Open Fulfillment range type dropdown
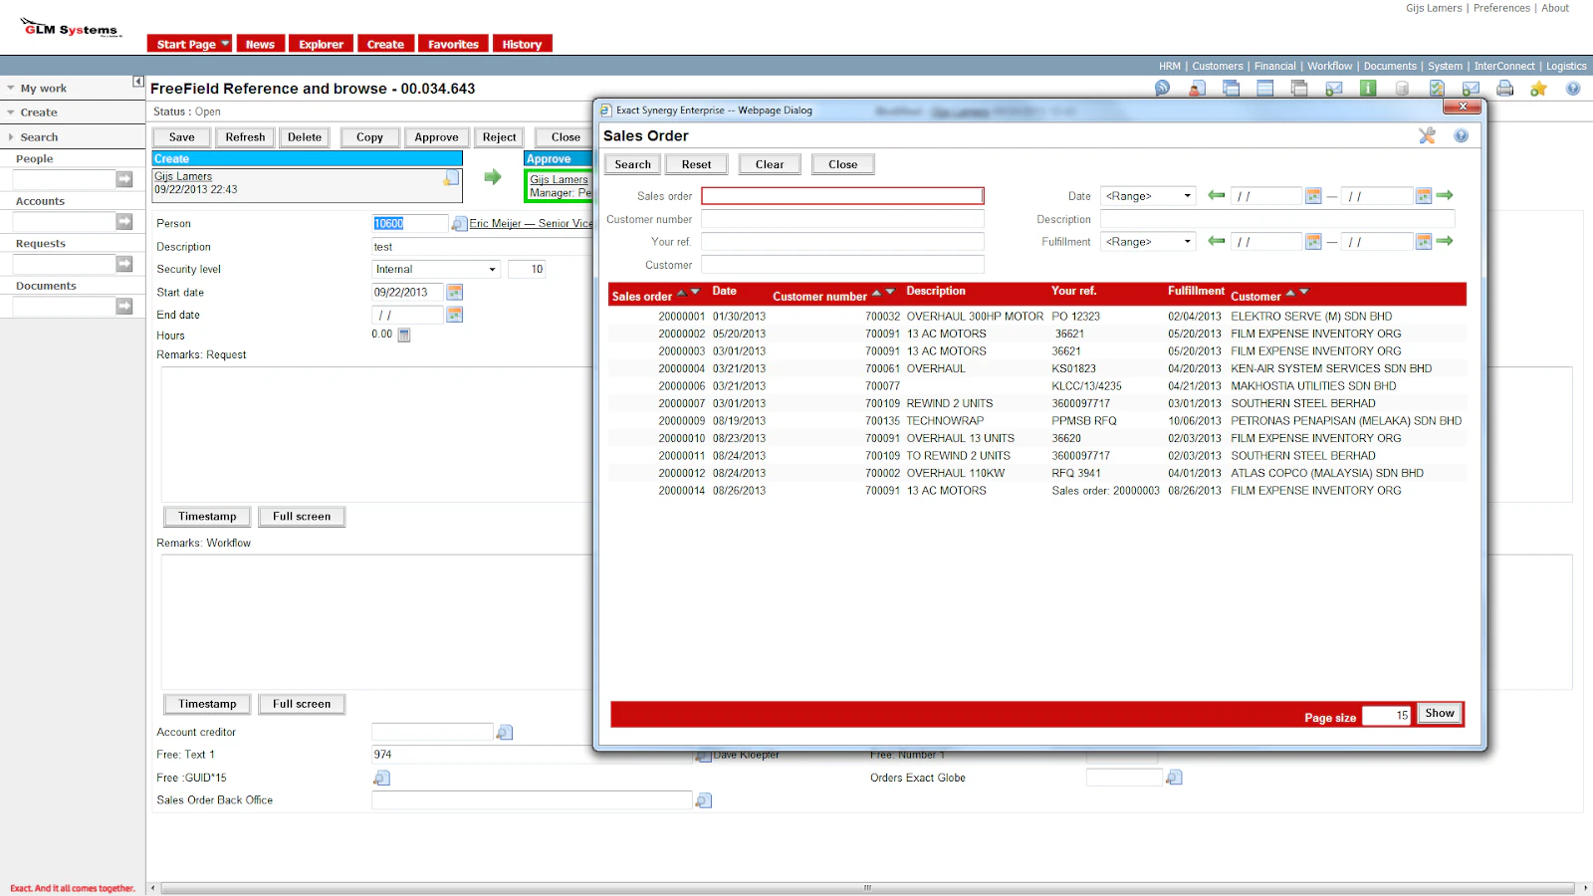This screenshot has width=1593, height=896. click(1187, 241)
